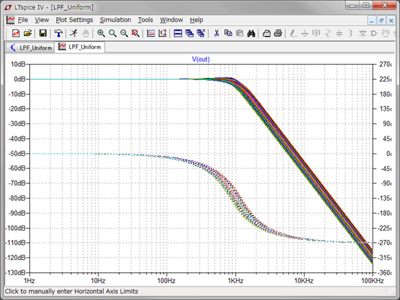The image size is (400, 300).
Task: Open the Tools menu
Action: point(145,20)
